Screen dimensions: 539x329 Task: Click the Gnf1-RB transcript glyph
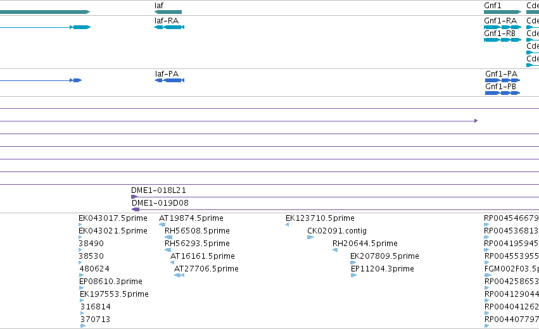502,40
